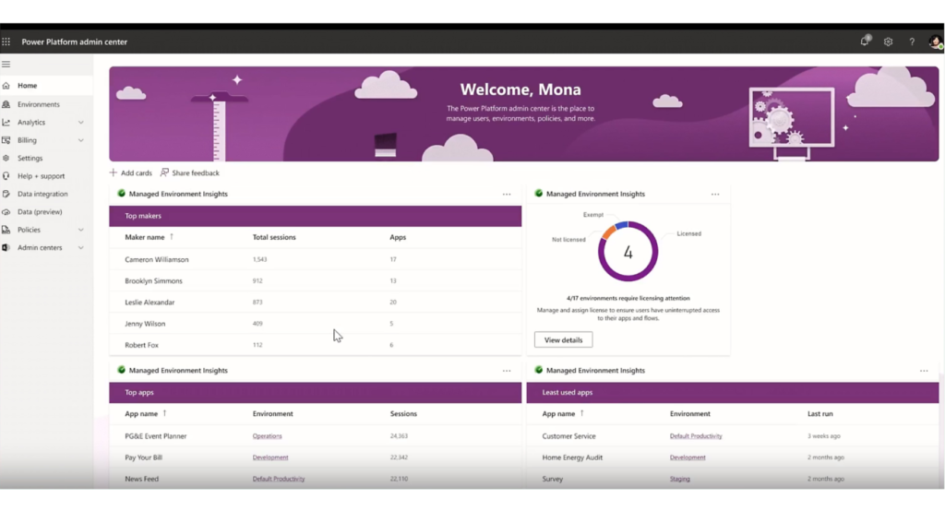This screenshot has width=945, height=511.
Task: Open Development link in Top apps
Action: tap(270, 458)
